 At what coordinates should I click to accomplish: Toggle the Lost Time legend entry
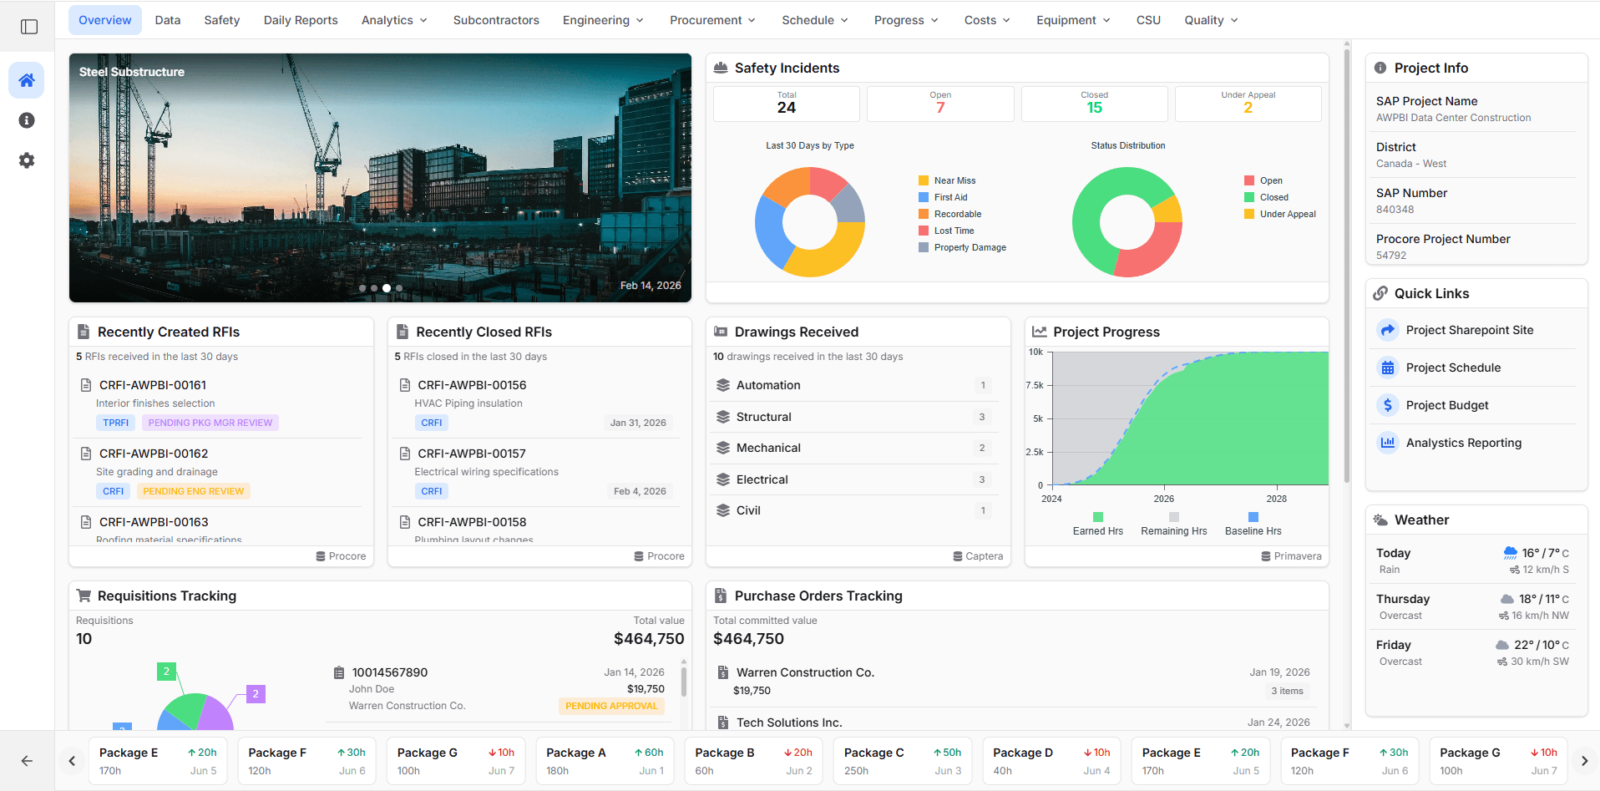946,231
